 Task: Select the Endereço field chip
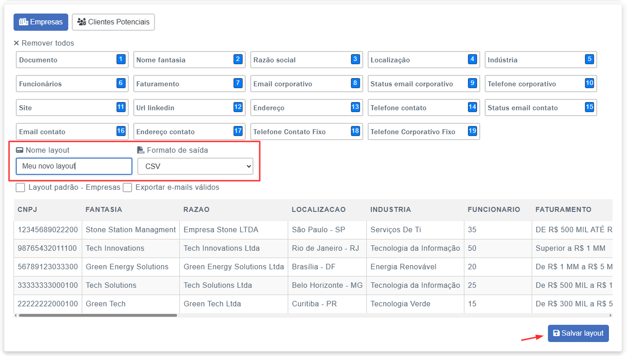tap(307, 108)
